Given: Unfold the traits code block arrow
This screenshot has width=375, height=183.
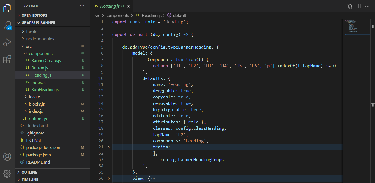Looking at the screenshot, I should [x=108, y=147].
